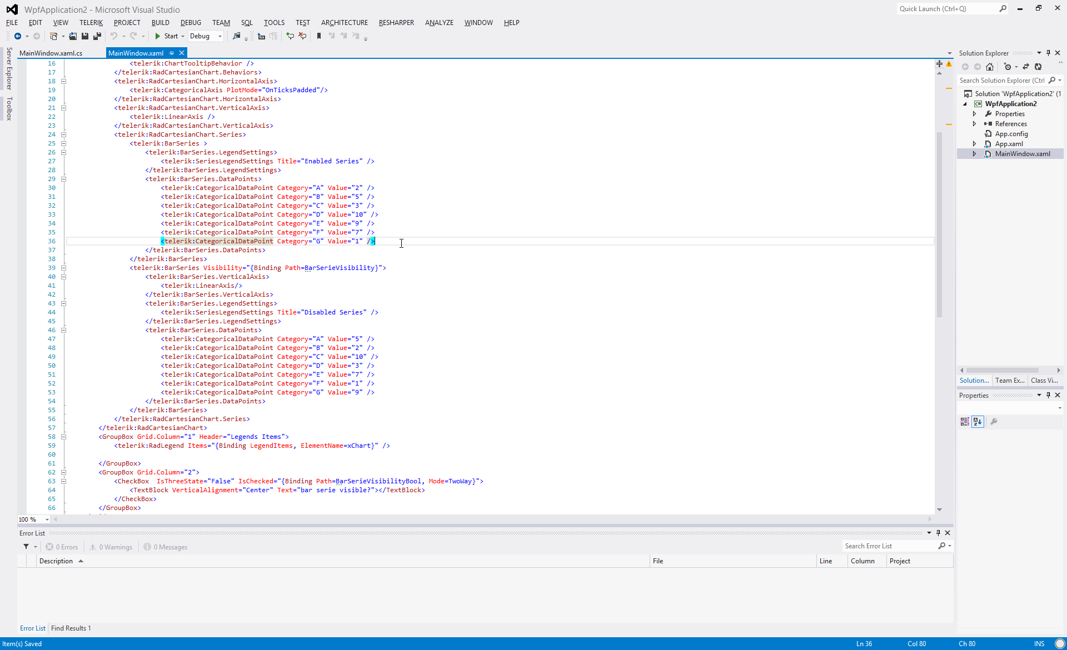1067x650 pixels.
Task: Open the TELERIK menu
Action: [91, 23]
